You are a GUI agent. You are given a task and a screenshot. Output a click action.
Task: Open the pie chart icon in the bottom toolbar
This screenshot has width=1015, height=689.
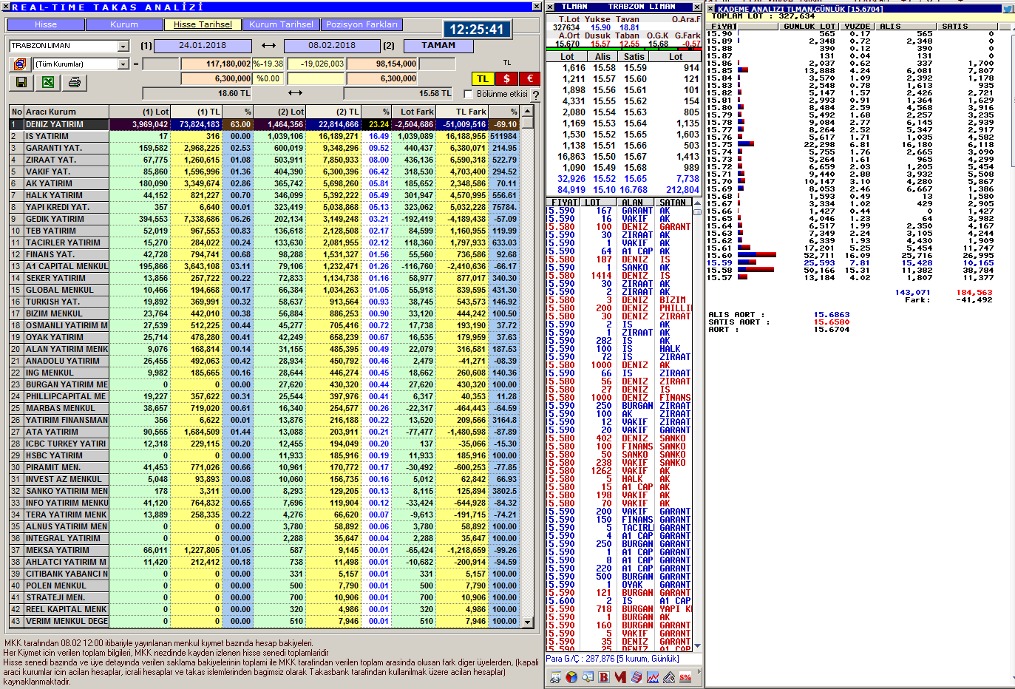point(571,676)
